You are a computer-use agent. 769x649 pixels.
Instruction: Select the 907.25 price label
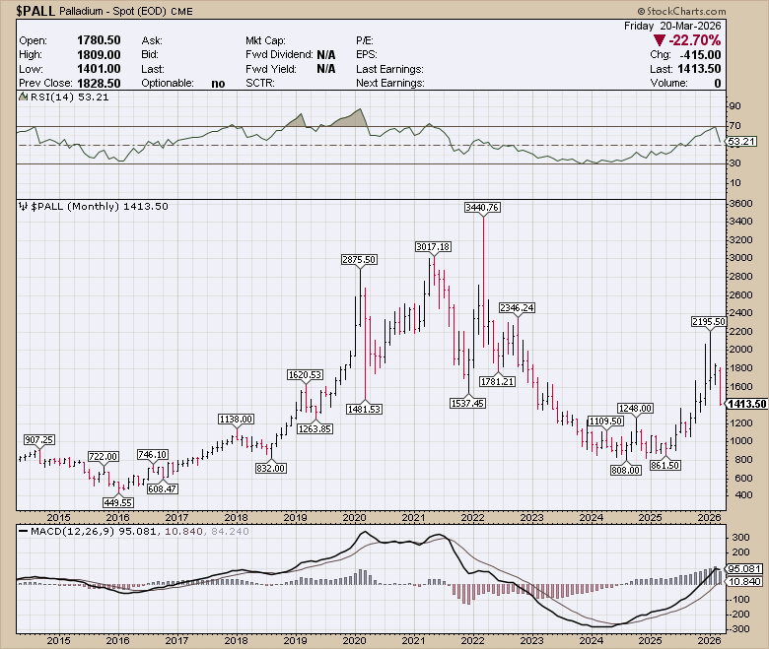(x=39, y=440)
